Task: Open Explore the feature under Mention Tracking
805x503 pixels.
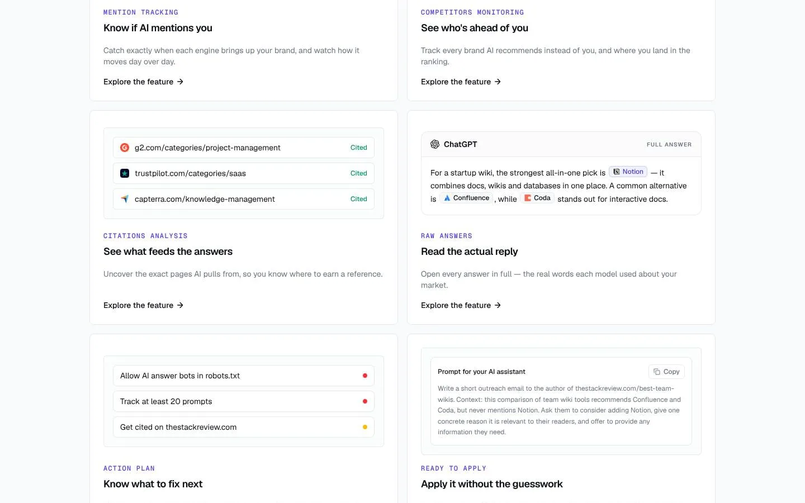Action: [x=144, y=82]
